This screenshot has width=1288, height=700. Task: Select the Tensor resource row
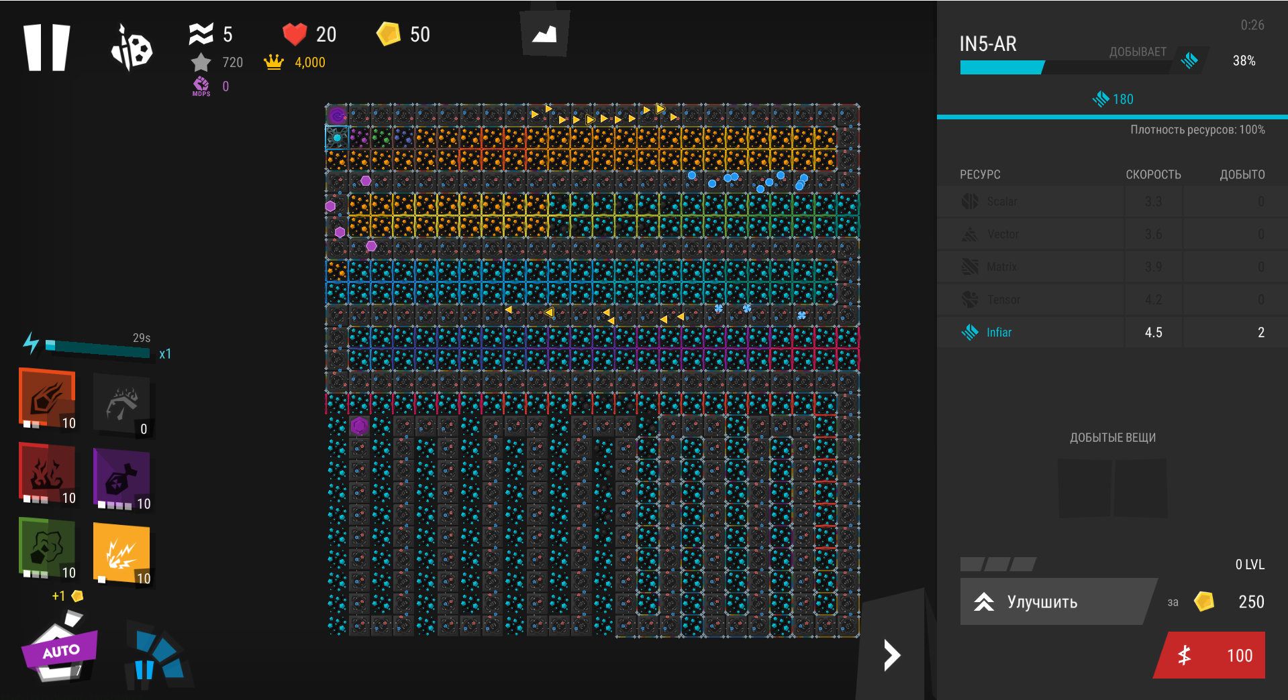pos(1112,300)
